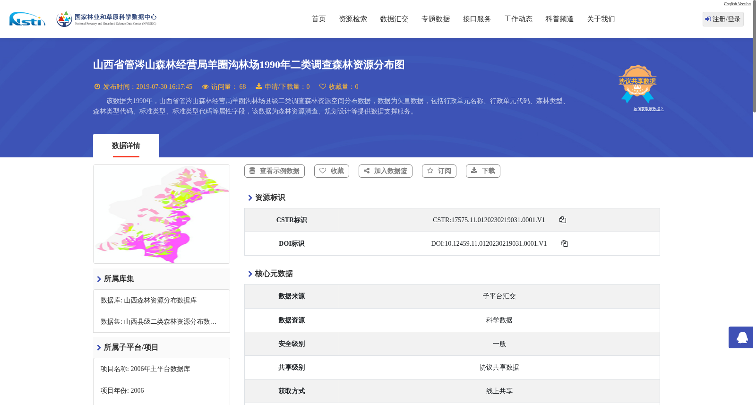This screenshot has width=756, height=405.
Task: Click the 加入数据篮 button
Action: click(x=386, y=171)
